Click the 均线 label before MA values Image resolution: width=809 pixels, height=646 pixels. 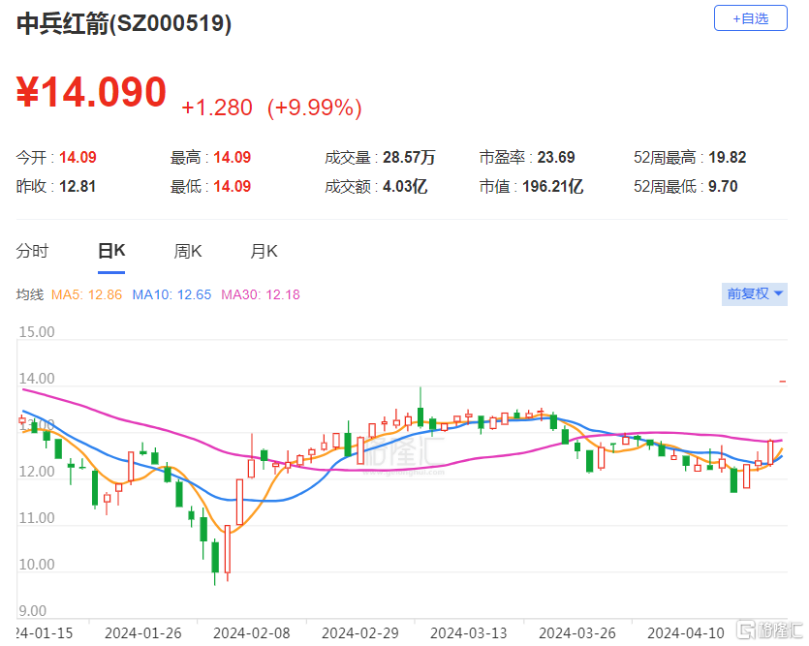(x=30, y=294)
